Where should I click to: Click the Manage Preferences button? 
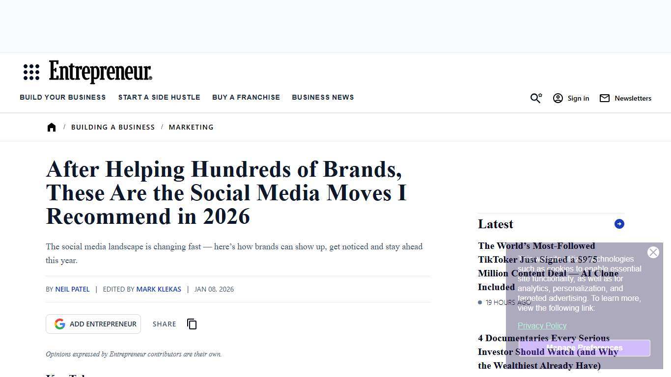click(x=584, y=348)
